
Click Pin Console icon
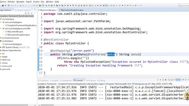[x=183, y=80]
